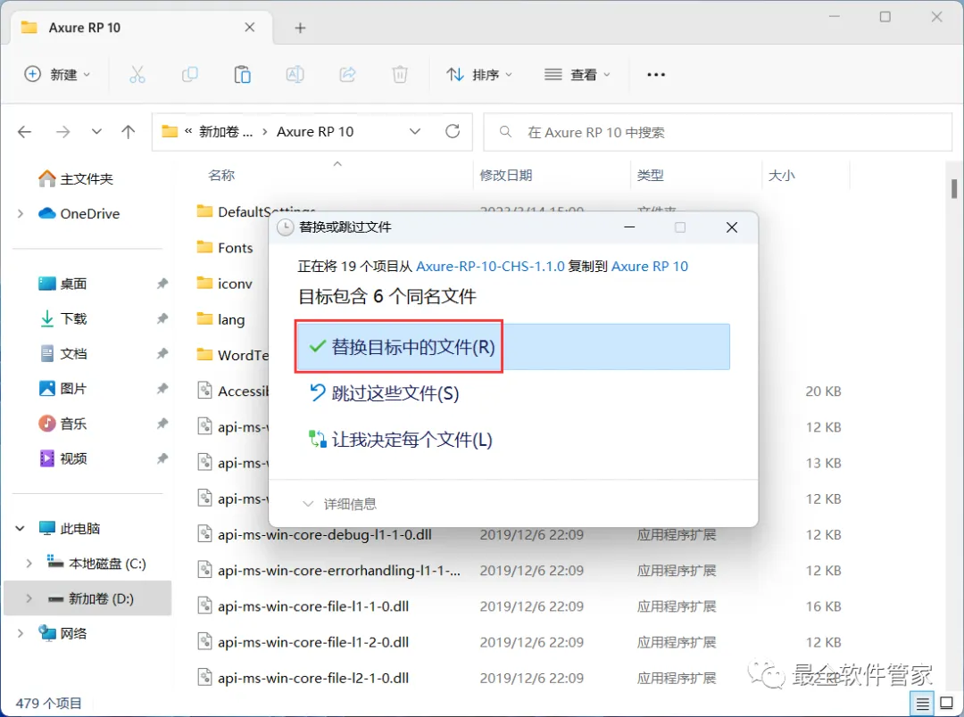Click the Copy icon in toolbar

click(x=190, y=75)
